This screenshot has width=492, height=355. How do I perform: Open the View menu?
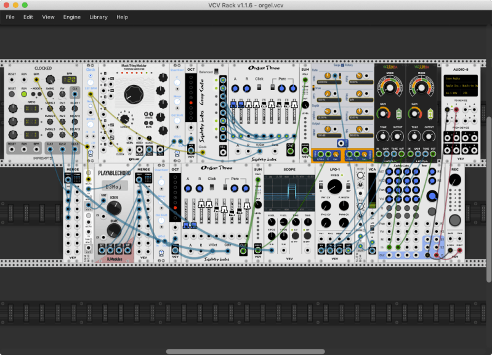click(48, 17)
